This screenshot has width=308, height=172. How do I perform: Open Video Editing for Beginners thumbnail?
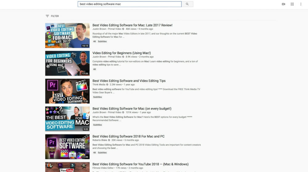tap(67, 63)
